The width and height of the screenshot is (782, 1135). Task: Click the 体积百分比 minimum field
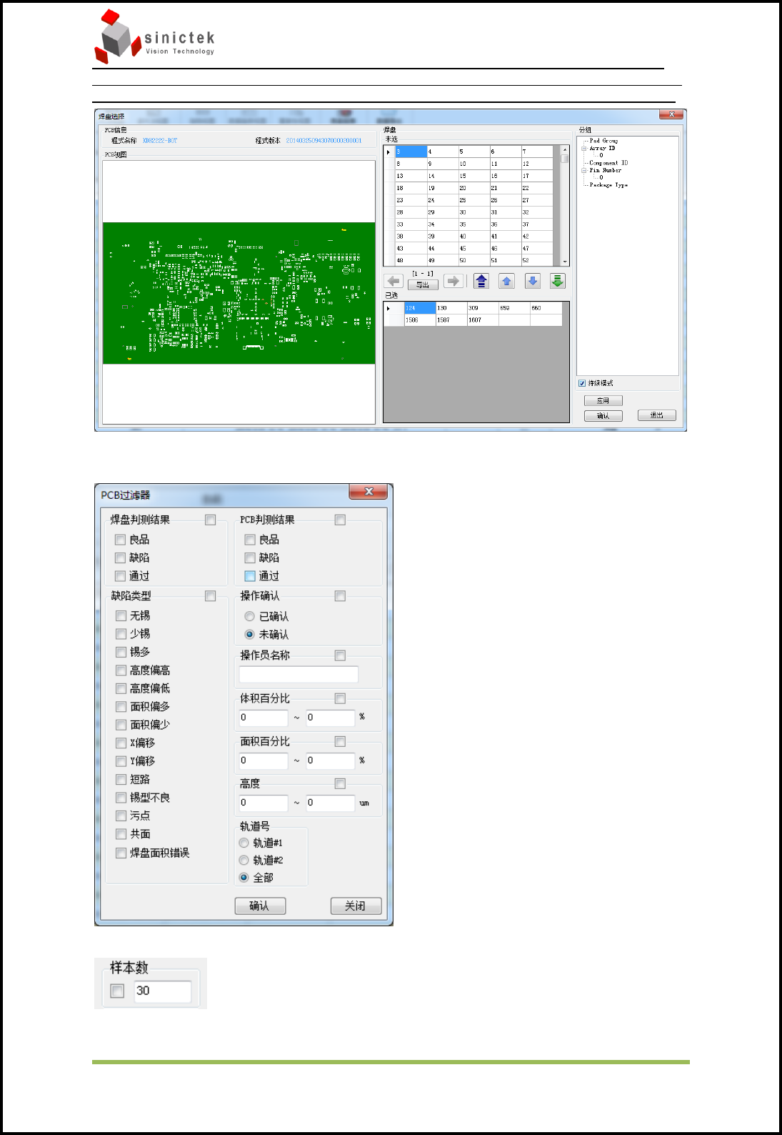click(264, 718)
